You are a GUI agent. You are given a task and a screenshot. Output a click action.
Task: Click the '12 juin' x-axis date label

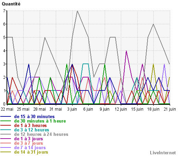[x=121, y=109]
